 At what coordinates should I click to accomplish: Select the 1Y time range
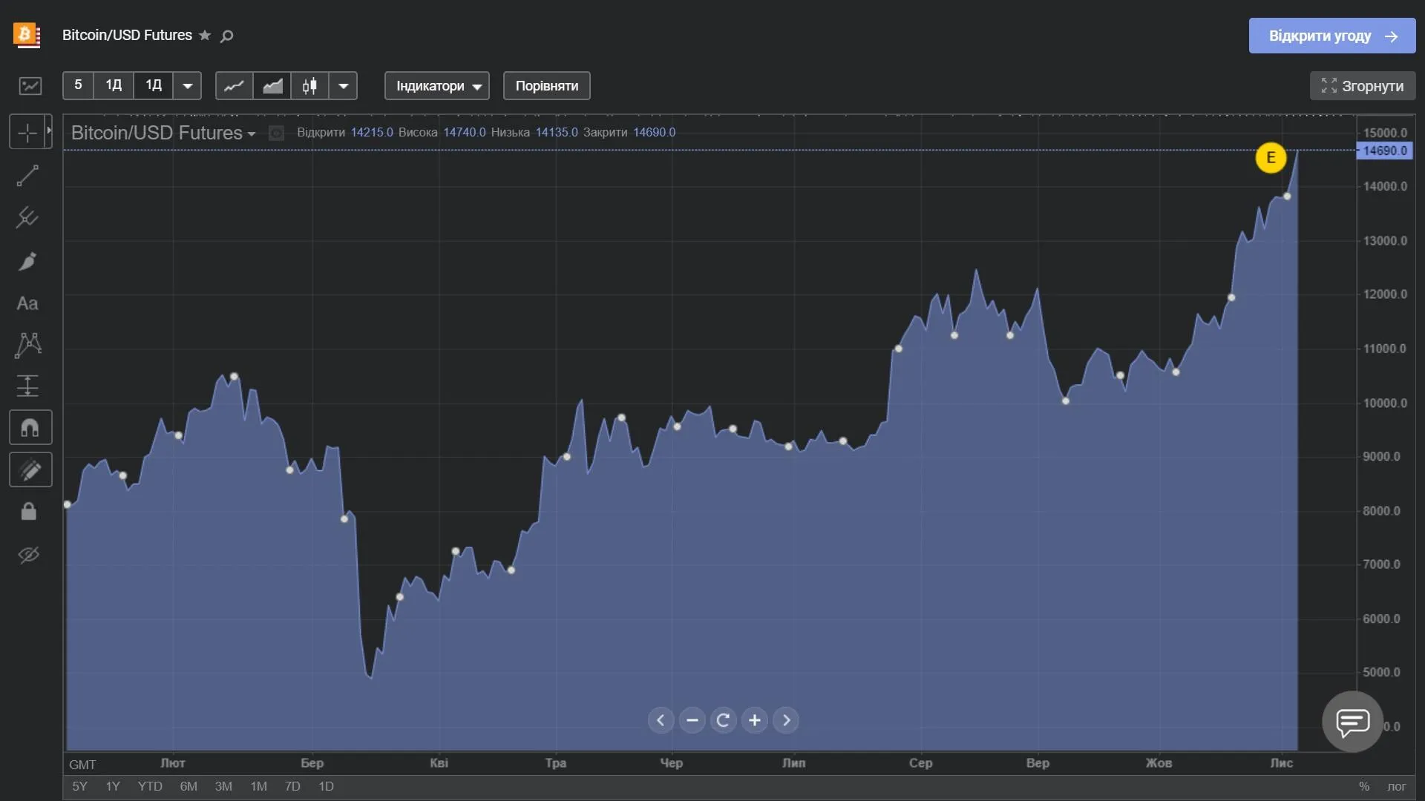(113, 786)
